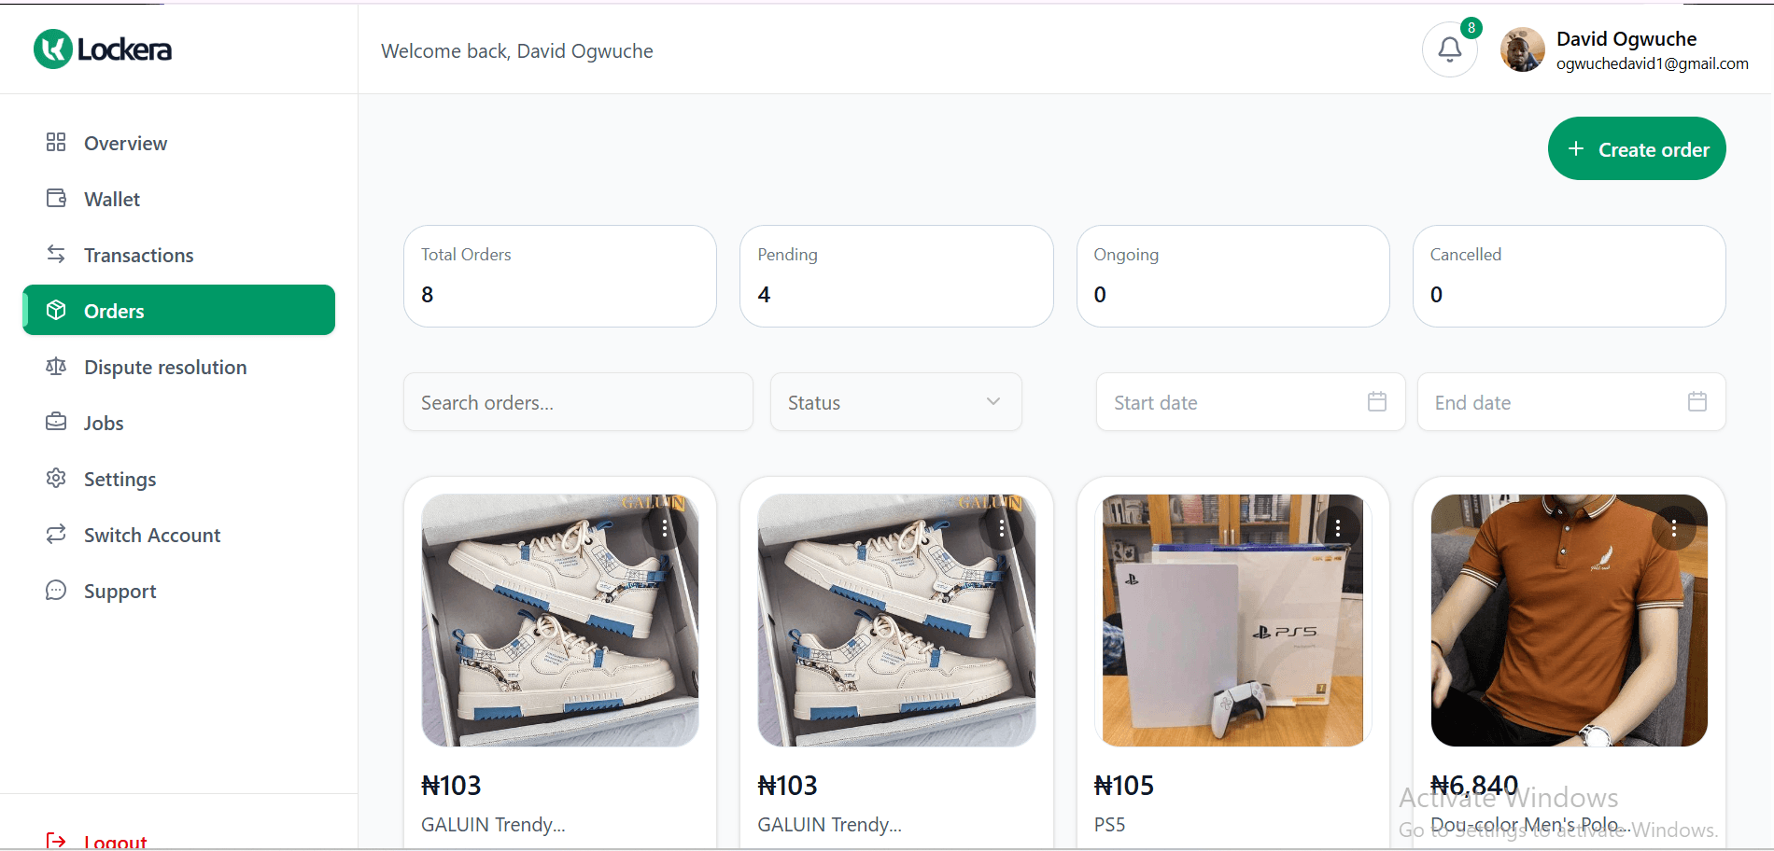Click the Transactions arrows icon
Screen dimensions: 1774x851
point(57,254)
